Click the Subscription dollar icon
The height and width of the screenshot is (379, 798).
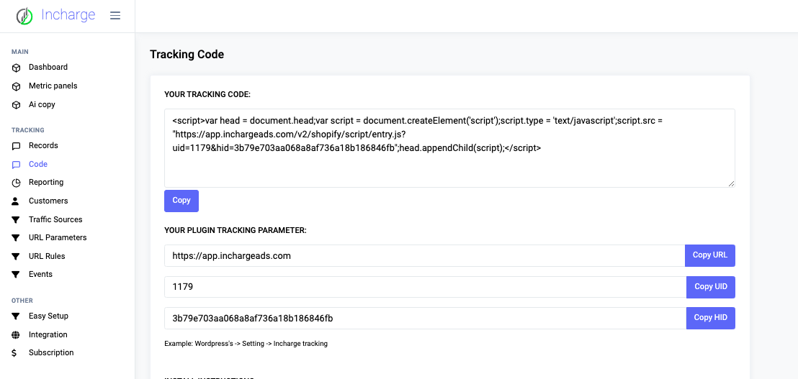point(14,352)
